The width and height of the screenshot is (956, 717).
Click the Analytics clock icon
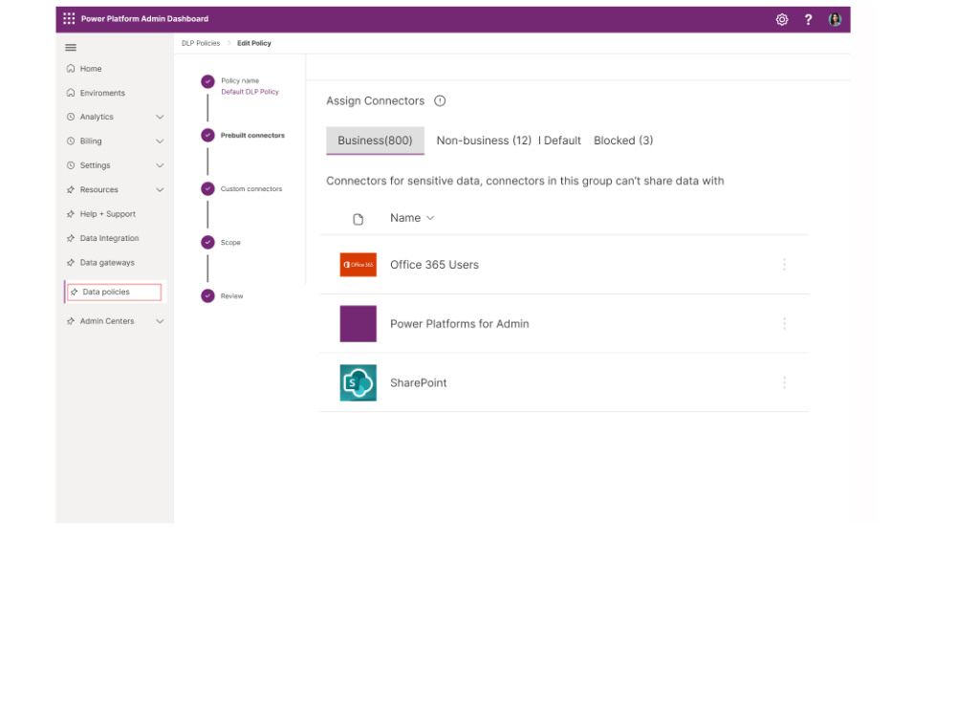[x=71, y=117]
